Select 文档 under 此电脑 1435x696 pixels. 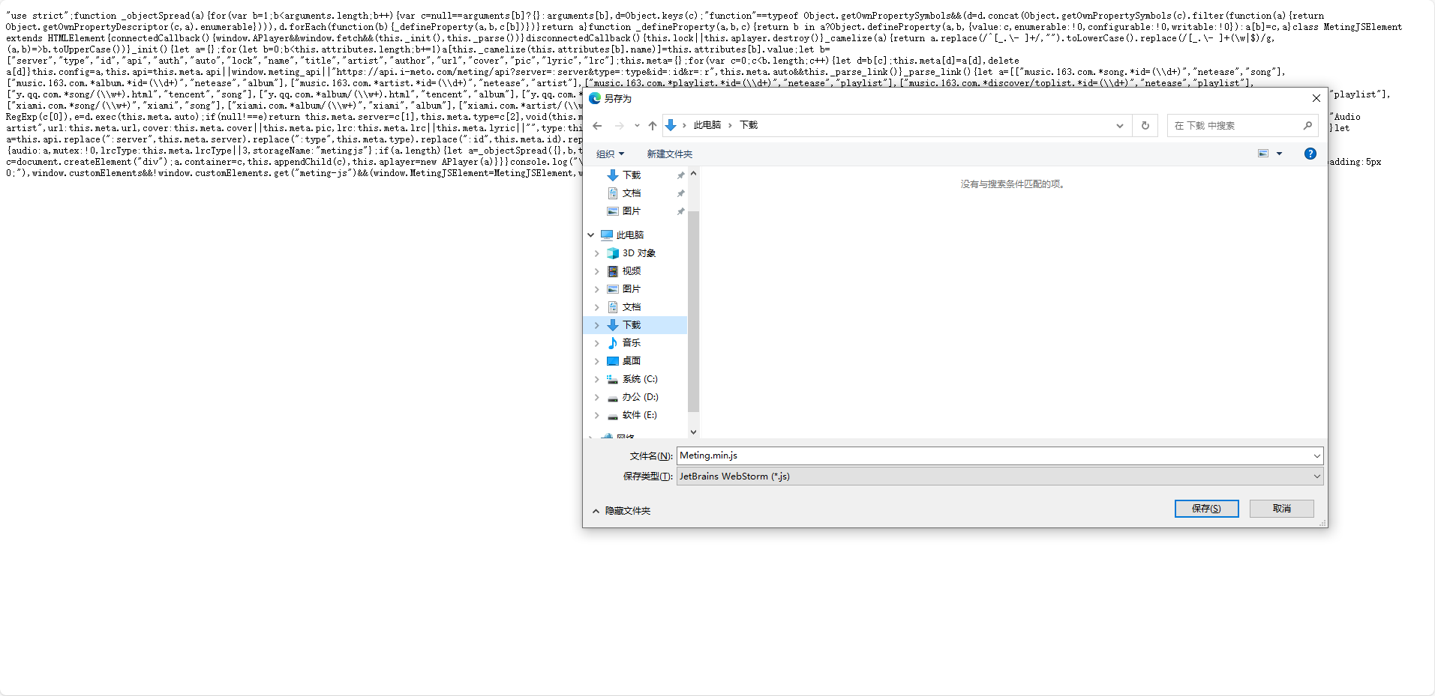(632, 307)
